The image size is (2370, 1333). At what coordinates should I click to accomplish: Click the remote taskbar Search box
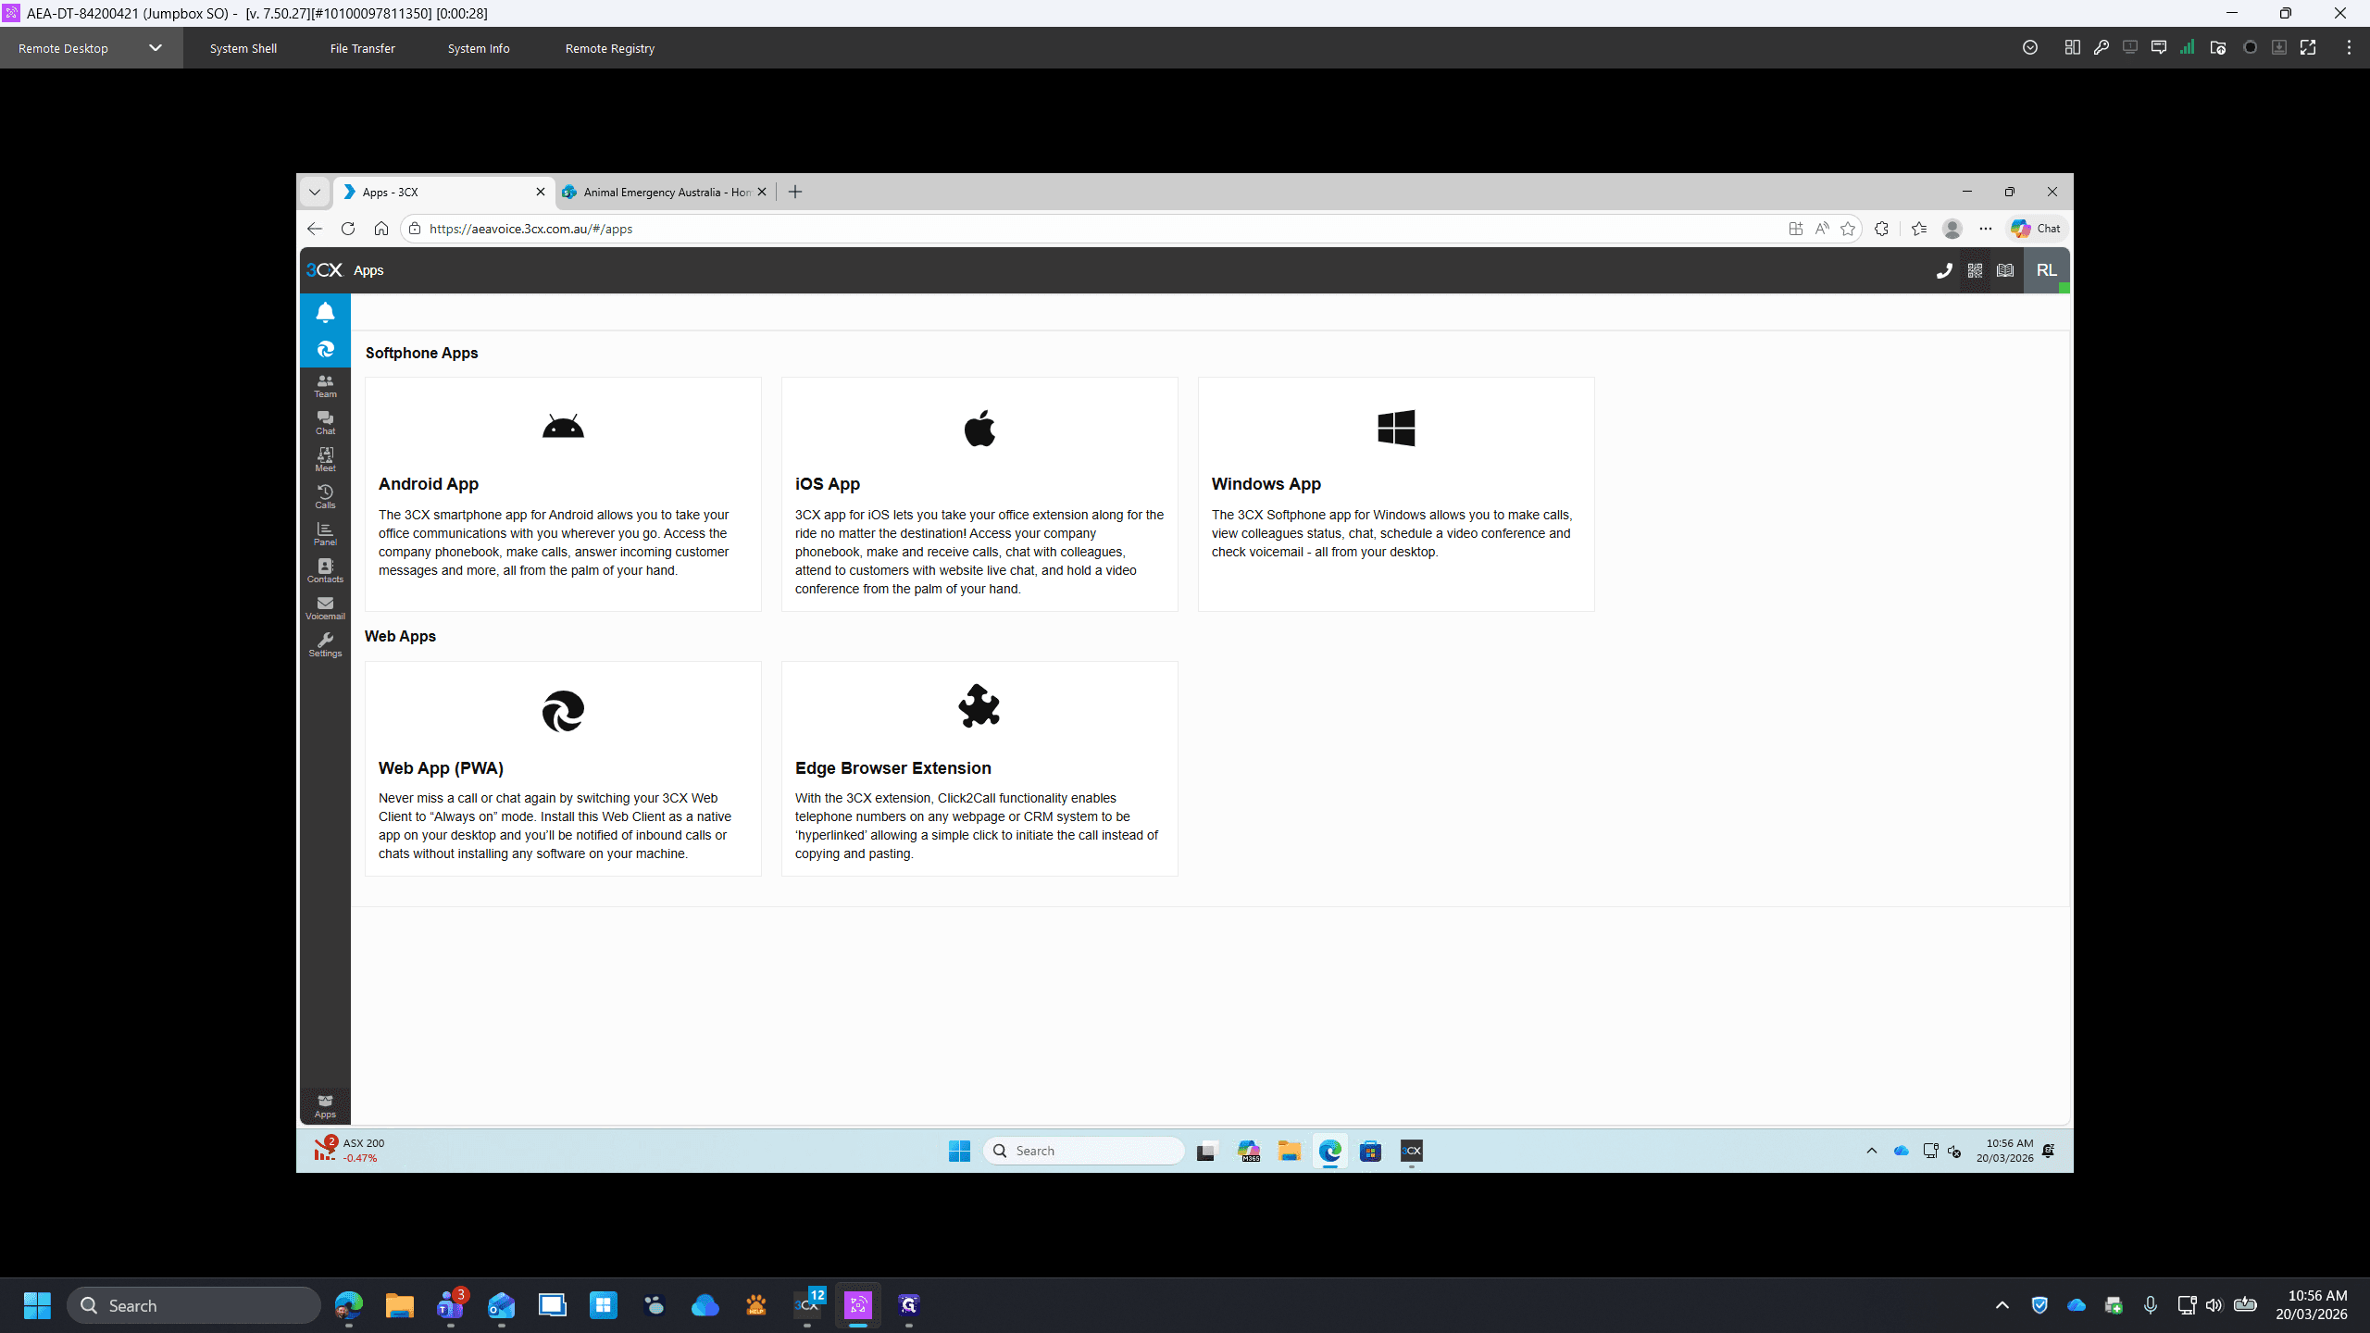pyautogui.click(x=1083, y=1151)
